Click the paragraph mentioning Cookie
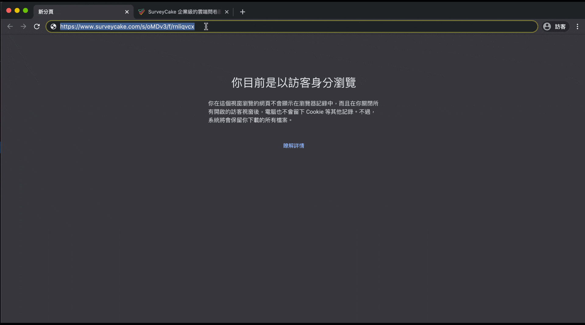The image size is (585, 325). click(x=293, y=112)
